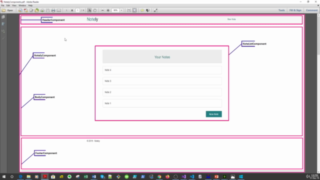Open File Explorer from taskbar
The width and height of the screenshot is (320, 180).
[x=28, y=176]
